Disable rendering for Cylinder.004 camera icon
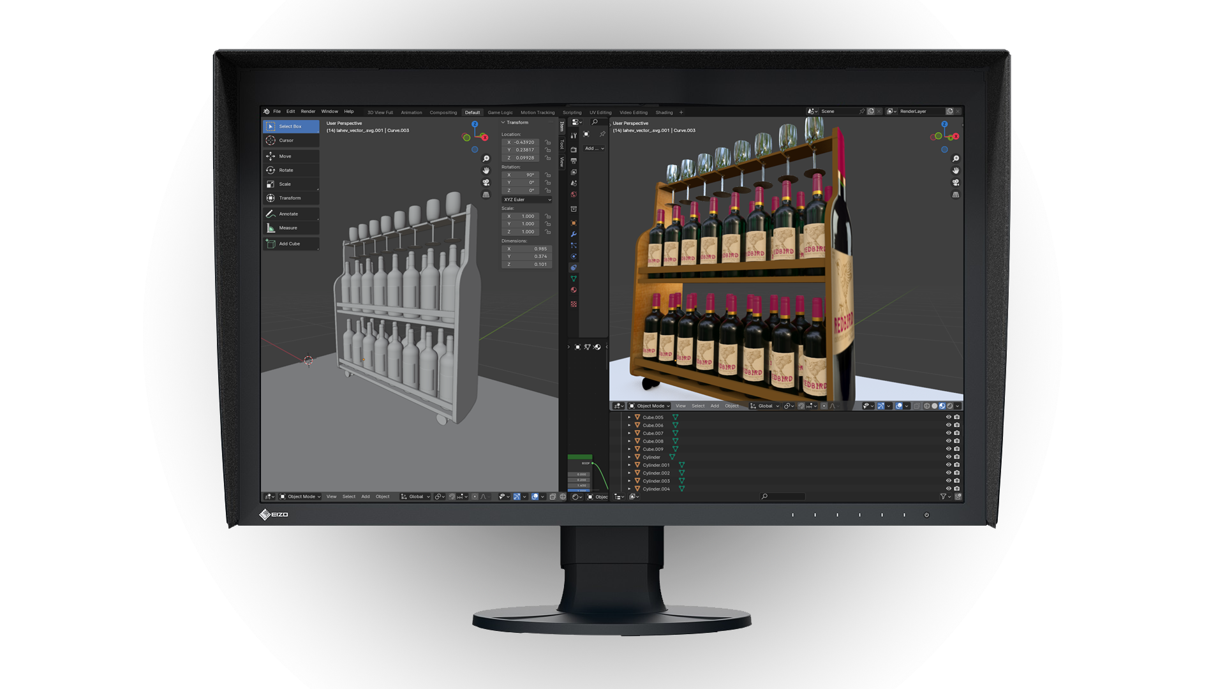The image size is (1225, 689). coord(956,489)
